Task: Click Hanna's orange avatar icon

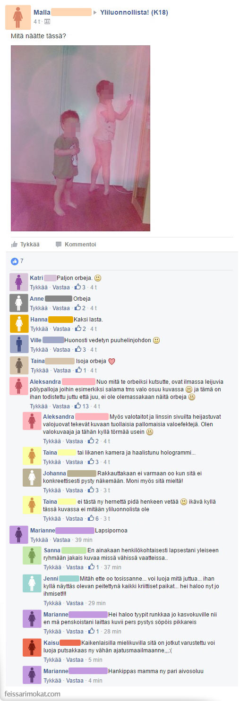Action: point(19,323)
